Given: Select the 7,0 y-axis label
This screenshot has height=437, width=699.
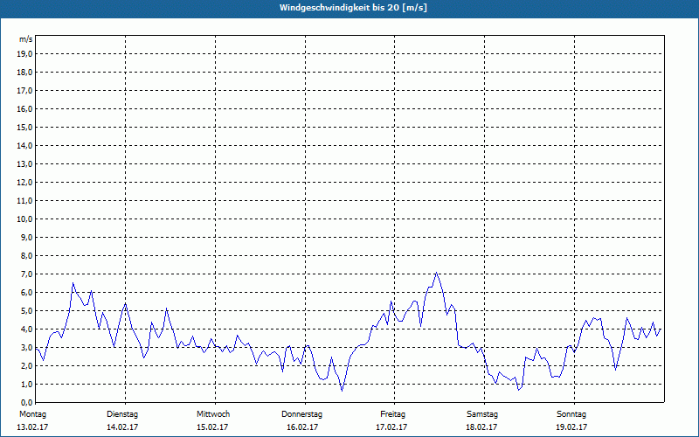Looking at the screenshot, I should 27,274.
